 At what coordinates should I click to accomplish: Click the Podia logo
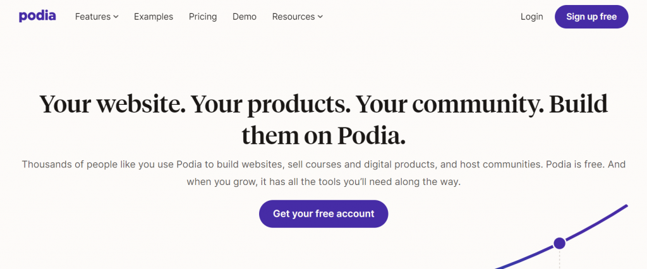pos(37,16)
